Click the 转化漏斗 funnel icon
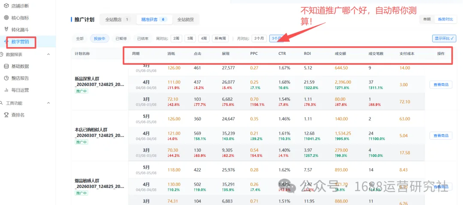463x205 pixels. point(6,30)
